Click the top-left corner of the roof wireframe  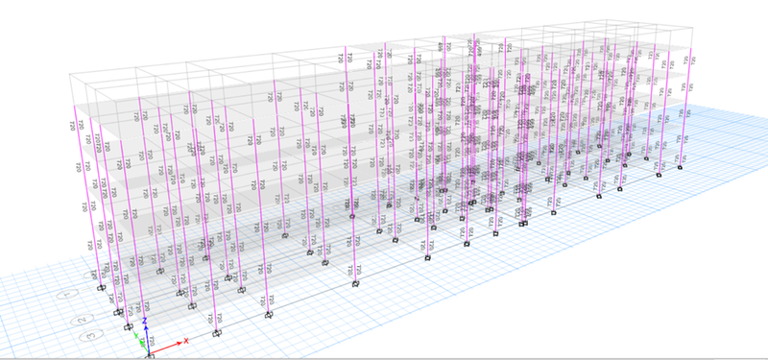pos(69,74)
